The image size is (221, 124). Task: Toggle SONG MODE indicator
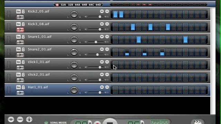46,123
